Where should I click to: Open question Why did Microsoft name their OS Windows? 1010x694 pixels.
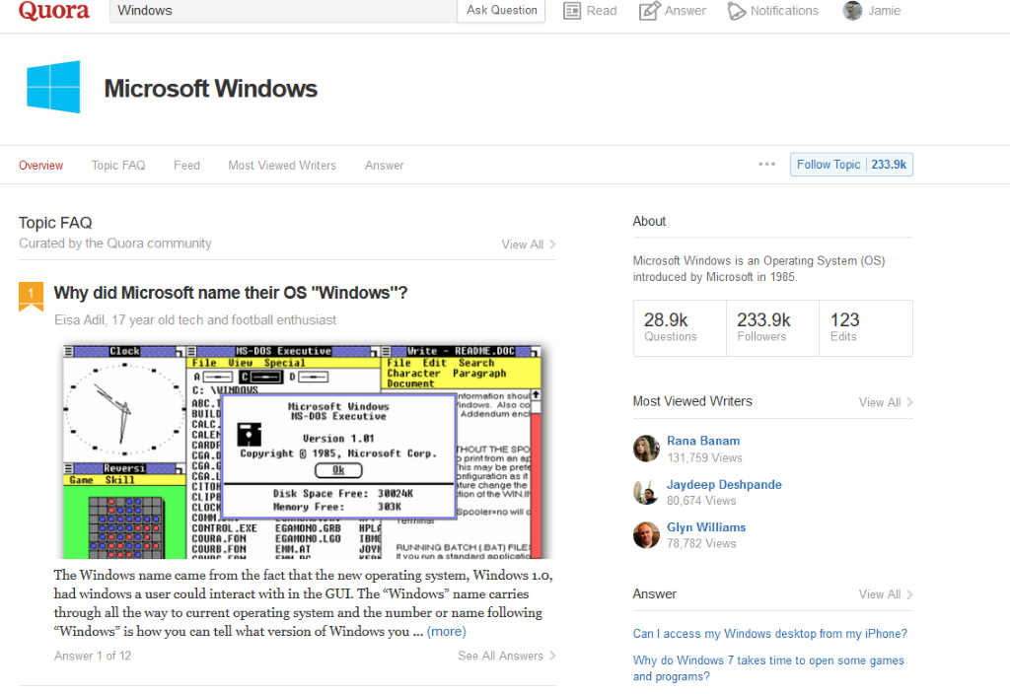(x=231, y=293)
